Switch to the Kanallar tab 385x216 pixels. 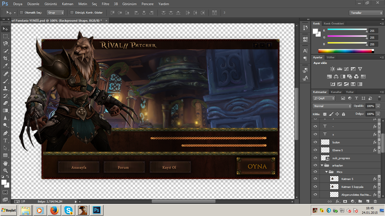pos(336,92)
